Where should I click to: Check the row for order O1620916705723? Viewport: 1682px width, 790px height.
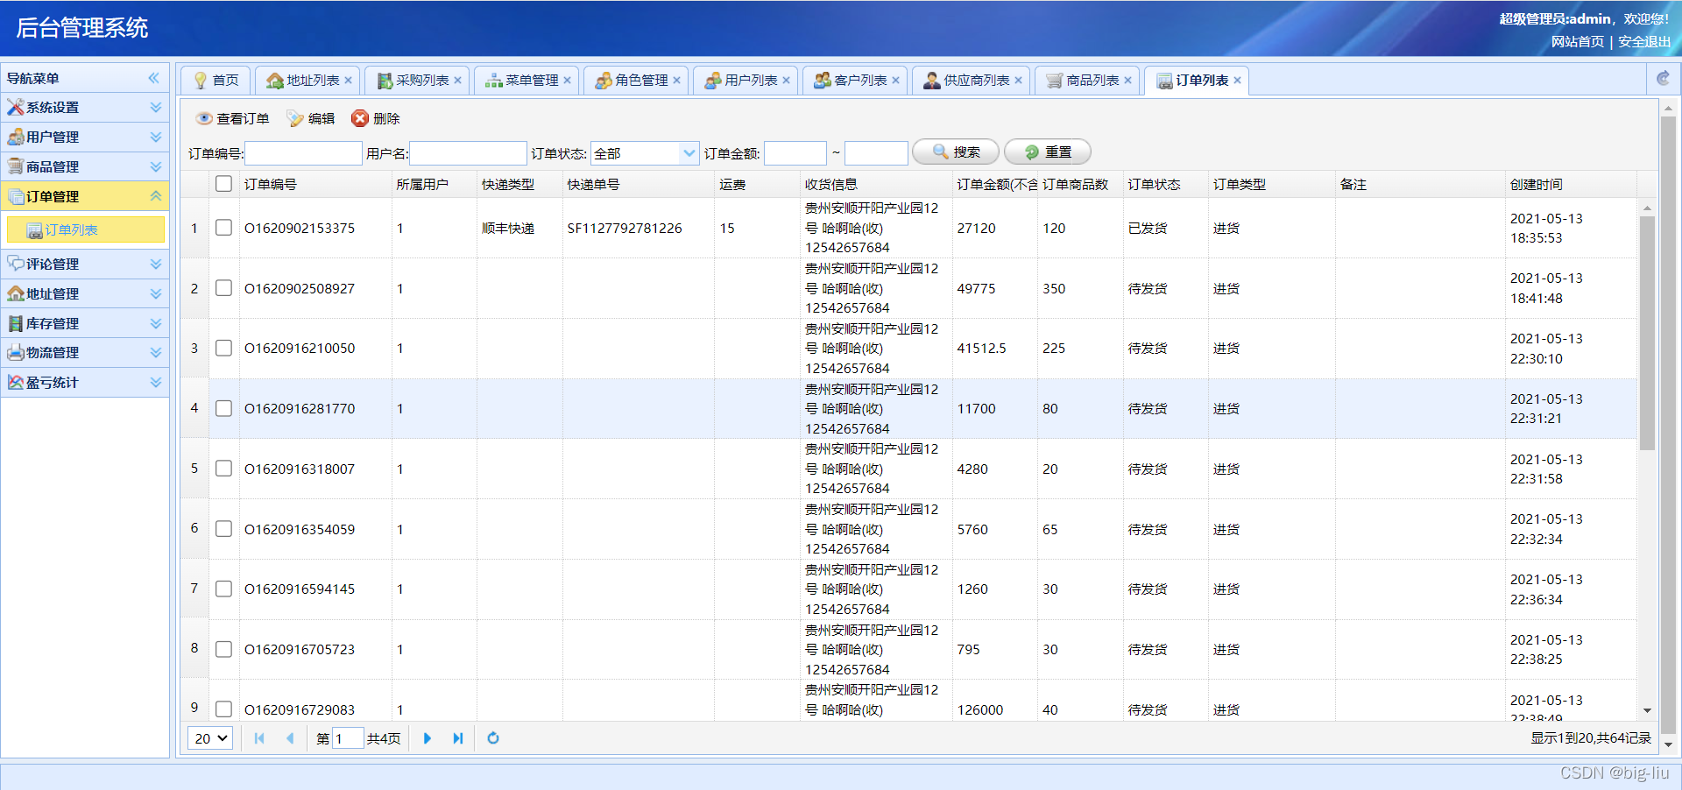[223, 649]
